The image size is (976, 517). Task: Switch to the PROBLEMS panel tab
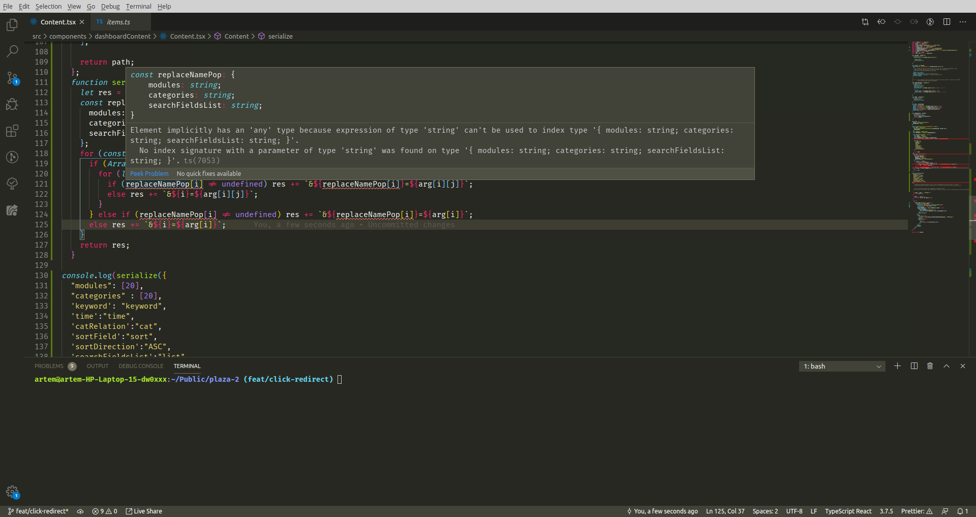coord(49,366)
